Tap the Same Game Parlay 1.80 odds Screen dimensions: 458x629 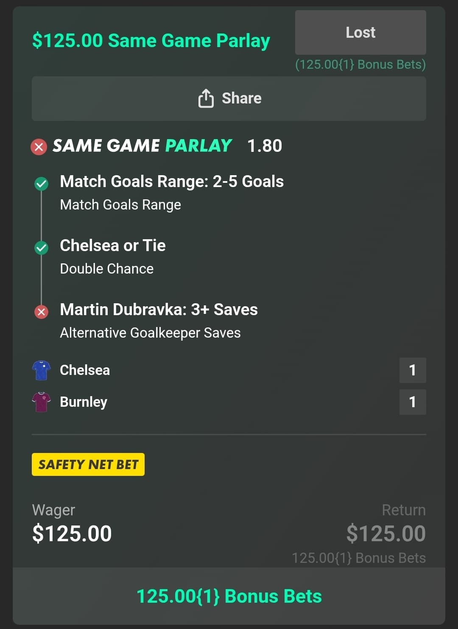265,146
